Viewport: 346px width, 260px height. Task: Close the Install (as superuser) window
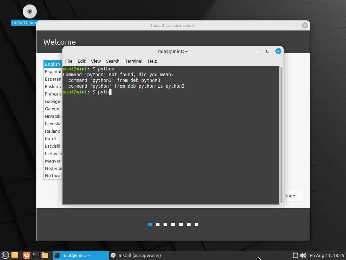[x=305, y=25]
